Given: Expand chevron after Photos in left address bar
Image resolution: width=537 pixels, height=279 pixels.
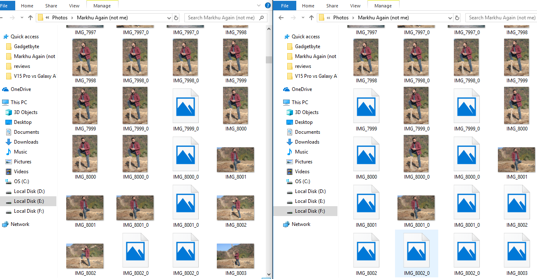Looking at the screenshot, I should pos(72,18).
